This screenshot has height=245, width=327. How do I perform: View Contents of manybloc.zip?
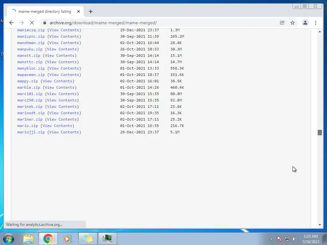[64, 68]
